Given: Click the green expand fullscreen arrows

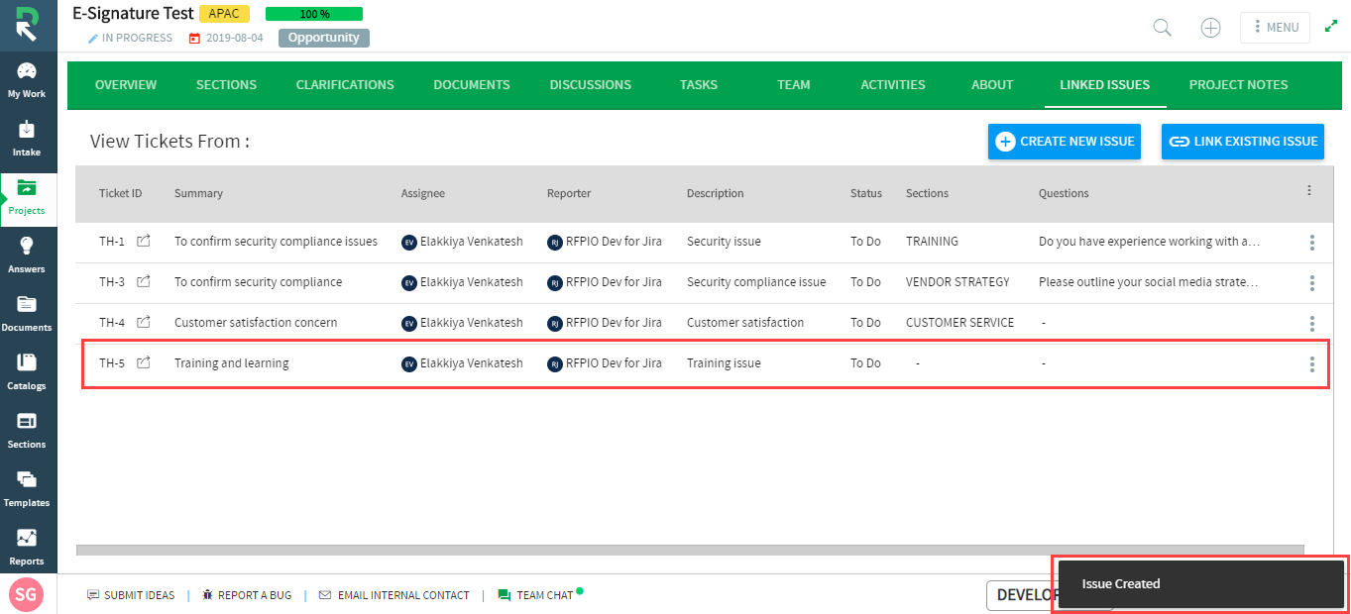Looking at the screenshot, I should 1331,27.
